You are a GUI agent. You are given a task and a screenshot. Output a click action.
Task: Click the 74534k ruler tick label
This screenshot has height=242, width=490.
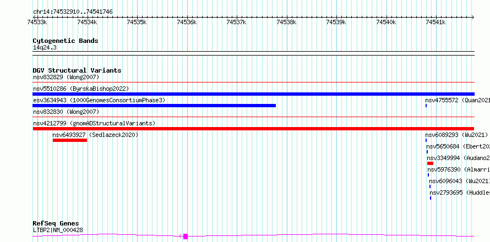click(x=87, y=22)
